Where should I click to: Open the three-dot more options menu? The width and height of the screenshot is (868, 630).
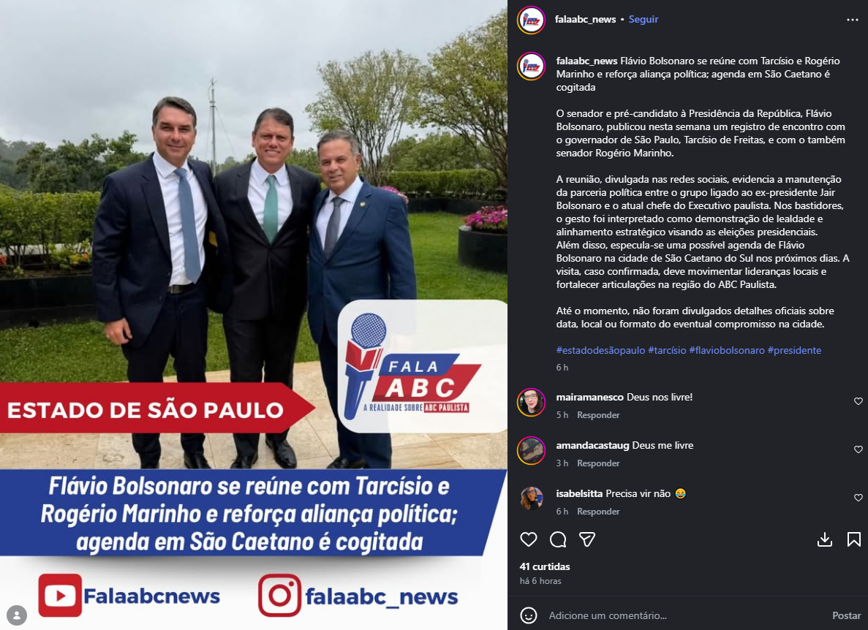pos(853,20)
